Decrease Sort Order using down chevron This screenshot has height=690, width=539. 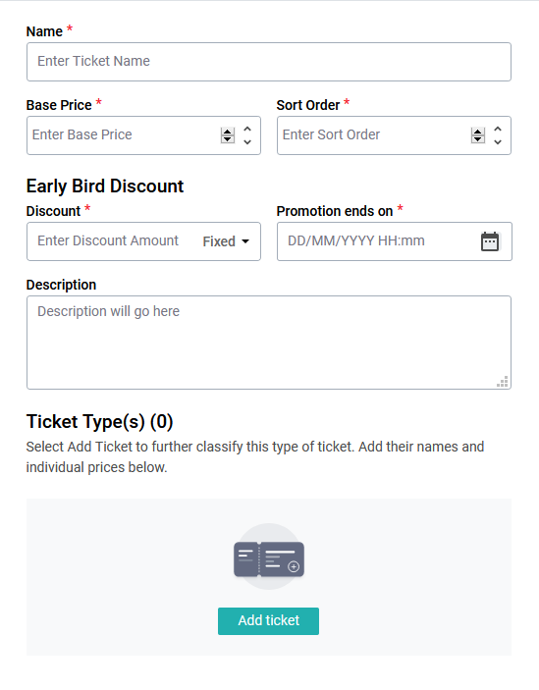[x=498, y=141]
